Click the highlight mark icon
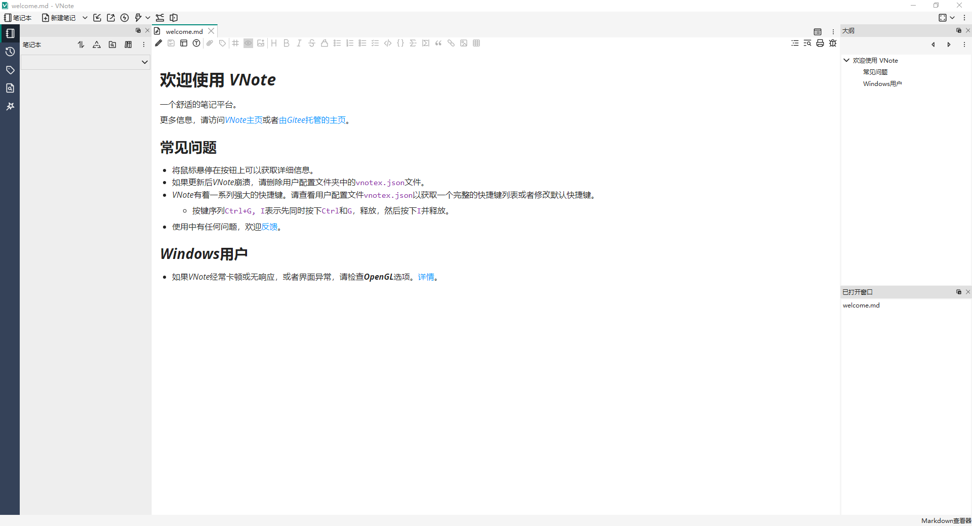 (325, 43)
